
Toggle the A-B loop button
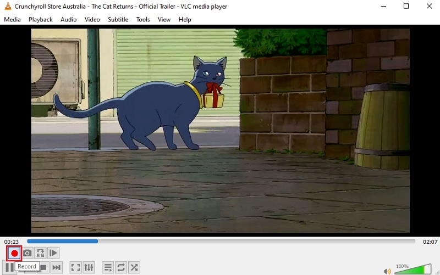[40, 253]
